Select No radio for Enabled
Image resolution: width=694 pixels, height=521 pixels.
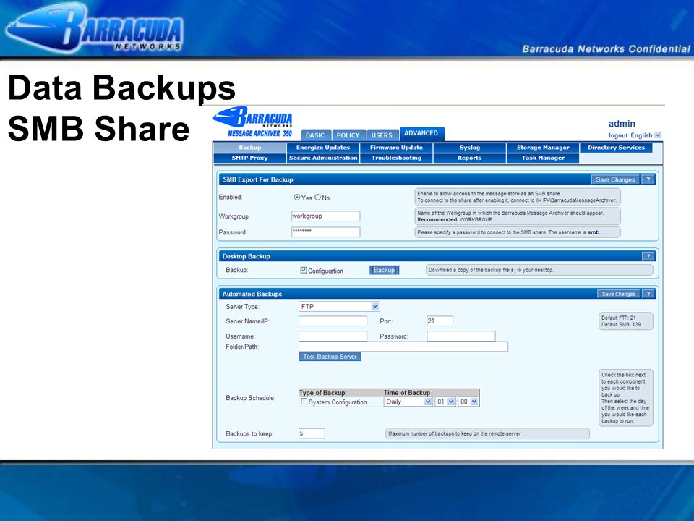pos(317,198)
